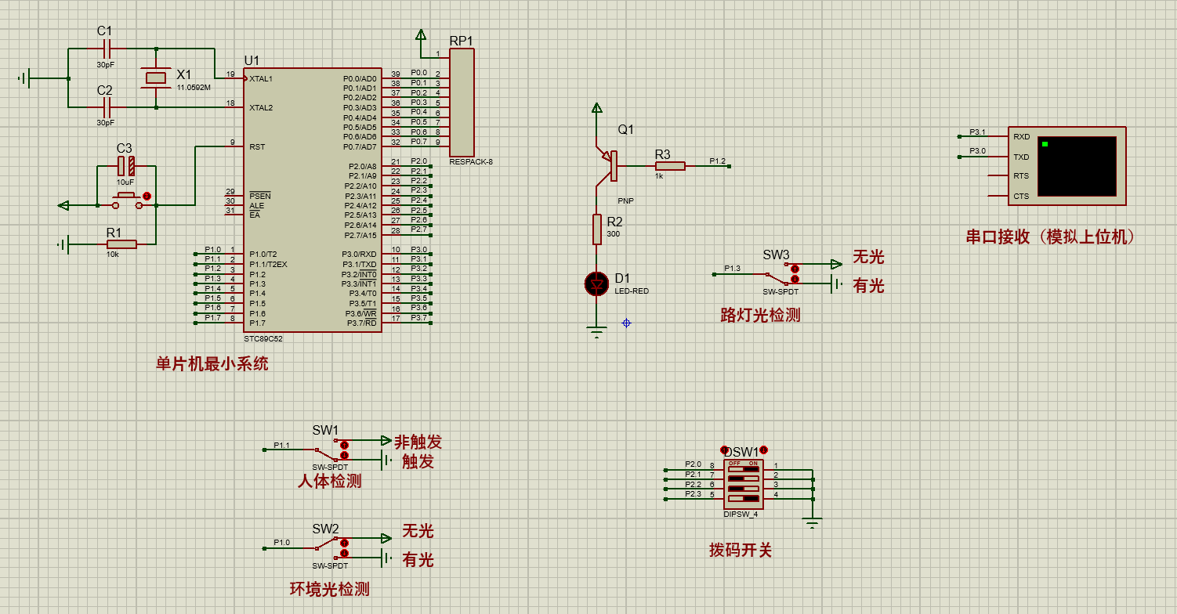The image size is (1177, 614).
Task: Select the R2 300 ohm resistor
Action: coord(597,229)
